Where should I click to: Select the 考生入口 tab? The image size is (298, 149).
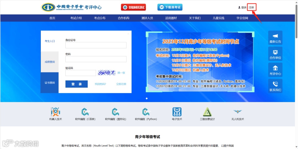click(x=50, y=41)
